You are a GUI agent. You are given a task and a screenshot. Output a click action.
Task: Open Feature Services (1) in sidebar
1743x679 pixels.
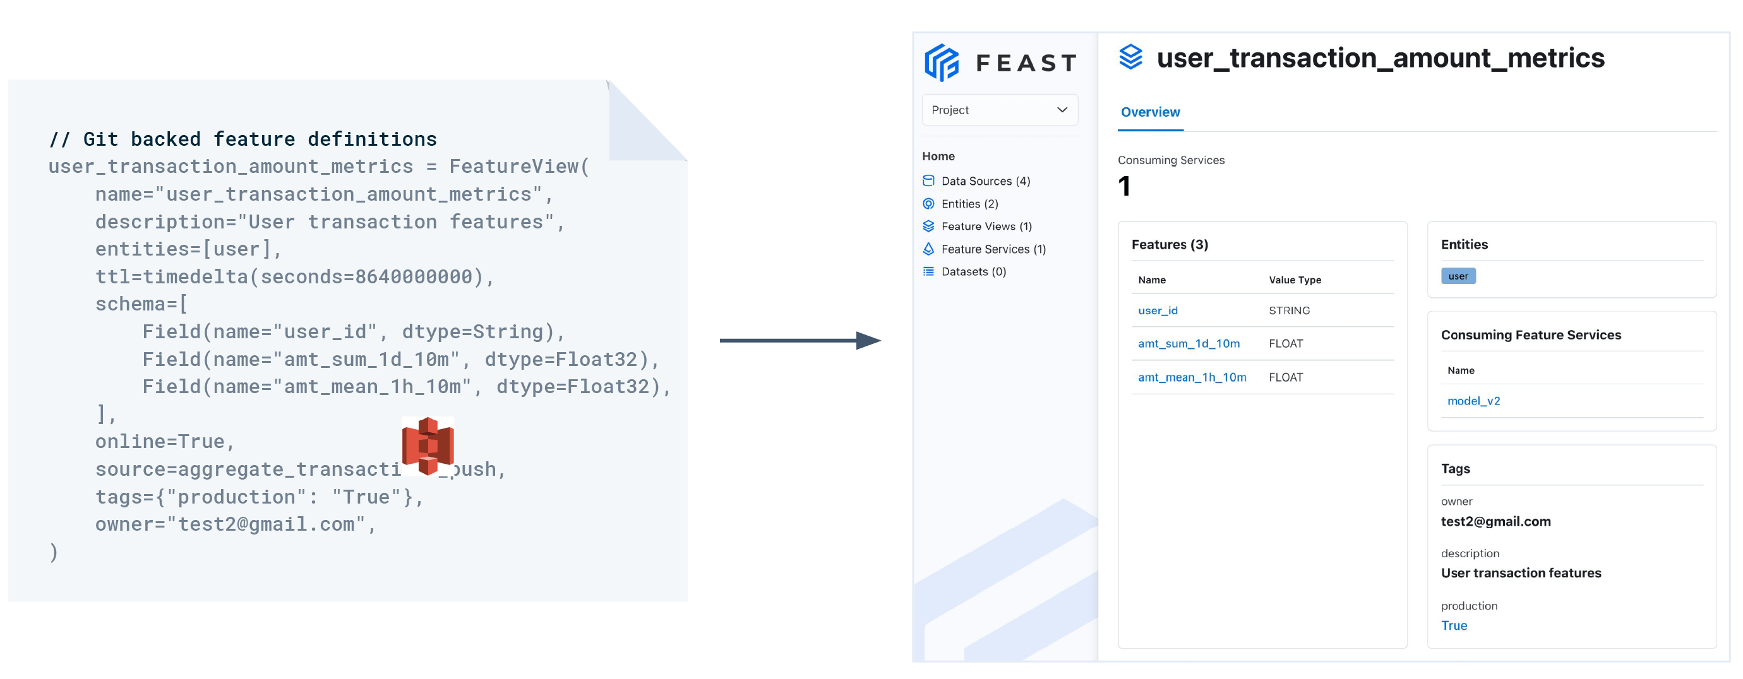(993, 249)
